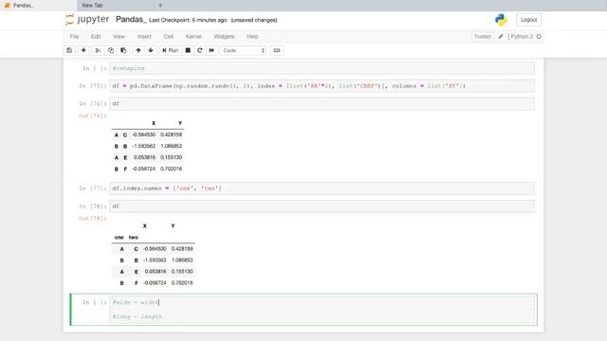Move selected cell up arrow
607x341 pixels.
click(138, 50)
